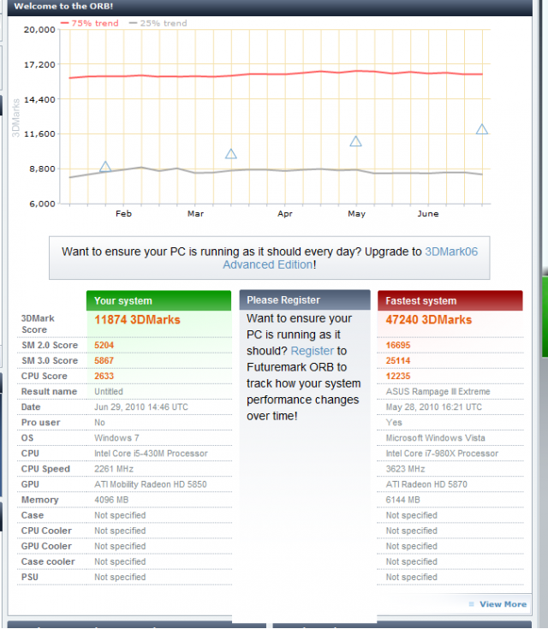
Task: Click the 25% trend legend entry
Action: pyautogui.click(x=158, y=23)
